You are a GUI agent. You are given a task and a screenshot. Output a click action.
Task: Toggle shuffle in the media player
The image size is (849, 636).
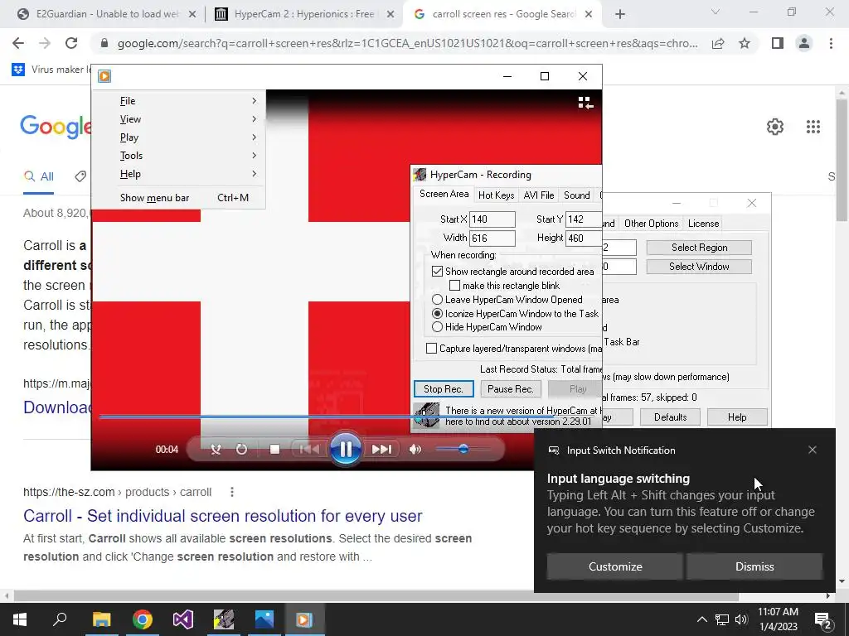coord(216,449)
